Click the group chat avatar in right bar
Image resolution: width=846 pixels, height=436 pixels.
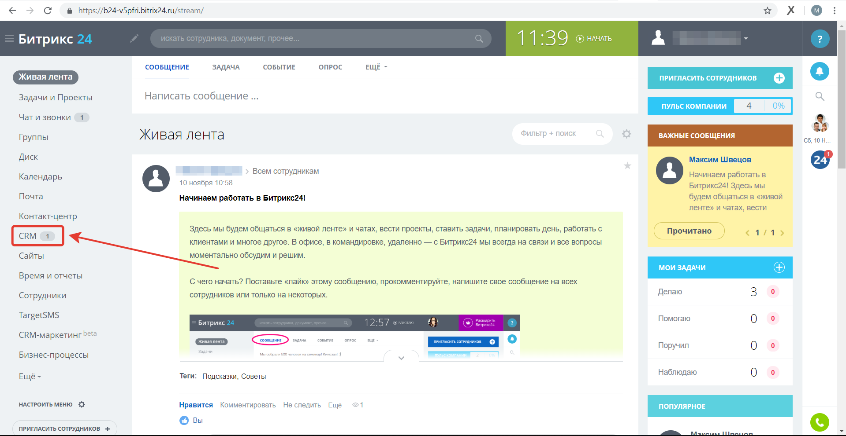point(820,123)
